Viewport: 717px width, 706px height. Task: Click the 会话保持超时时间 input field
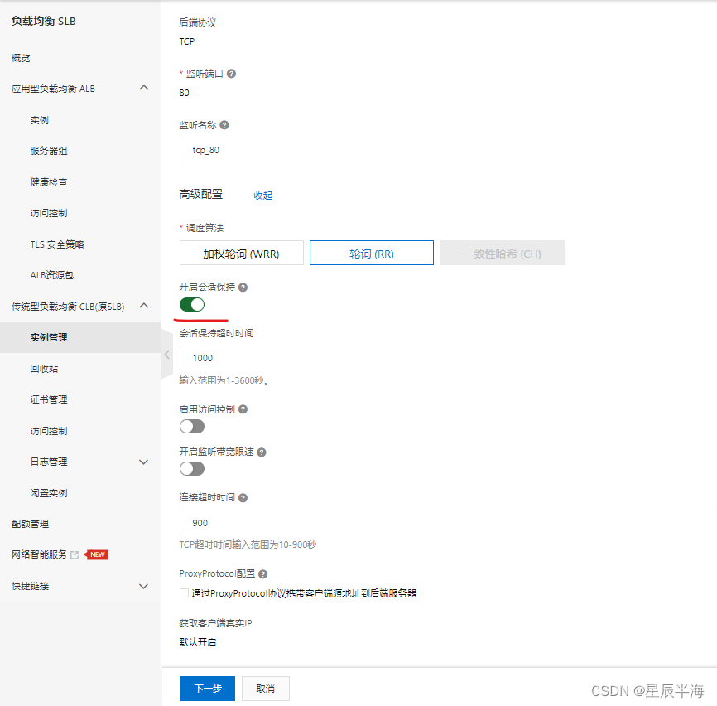pyautogui.click(x=448, y=358)
